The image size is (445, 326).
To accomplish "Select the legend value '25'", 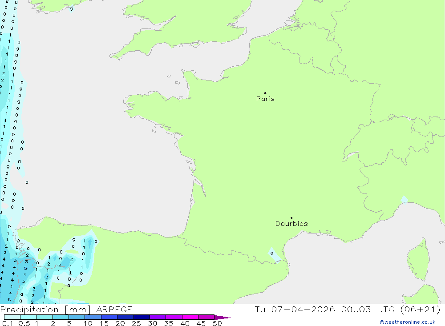I will (136, 323).
